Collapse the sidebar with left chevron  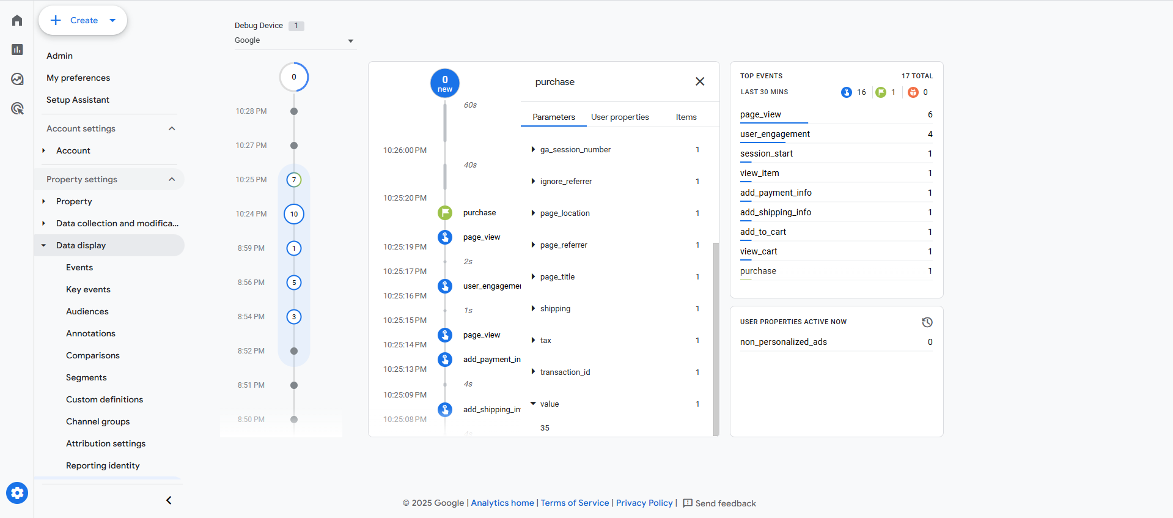[x=169, y=500]
